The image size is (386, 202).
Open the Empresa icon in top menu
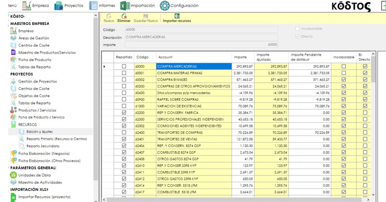26,6
